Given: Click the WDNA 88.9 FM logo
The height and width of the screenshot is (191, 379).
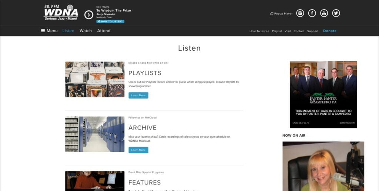Looking at the screenshot, I should [x=61, y=13].
